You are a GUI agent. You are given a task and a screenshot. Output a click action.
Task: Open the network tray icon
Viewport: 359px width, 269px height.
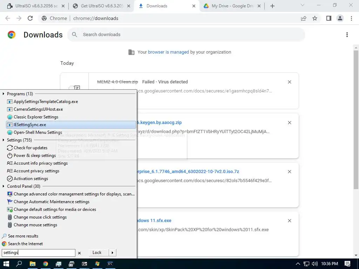306,264
